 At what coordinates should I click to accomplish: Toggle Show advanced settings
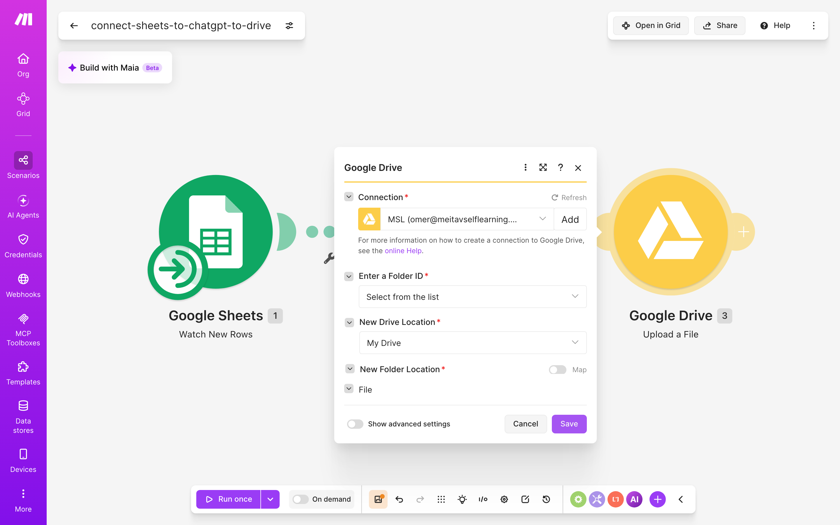tap(355, 424)
